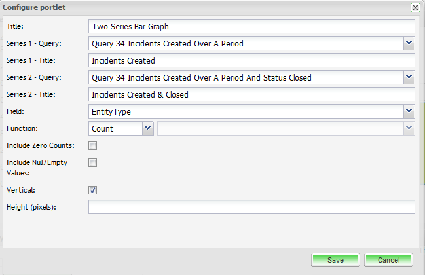Image resolution: width=425 pixels, height=275 pixels.
Task: Click the EntityType text in Field box
Action: 112,112
